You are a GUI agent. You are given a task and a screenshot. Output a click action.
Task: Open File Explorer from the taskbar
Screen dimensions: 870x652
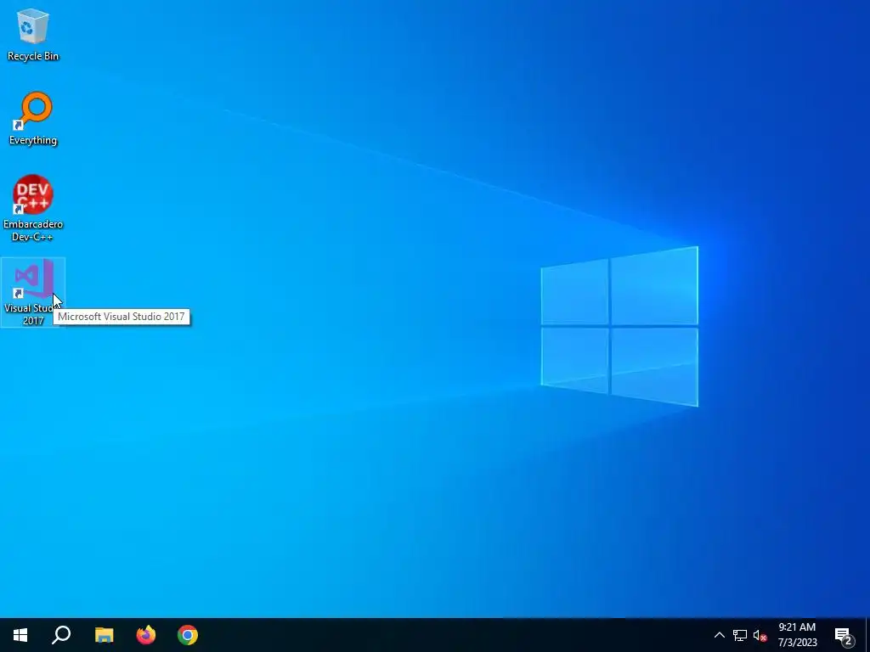104,635
